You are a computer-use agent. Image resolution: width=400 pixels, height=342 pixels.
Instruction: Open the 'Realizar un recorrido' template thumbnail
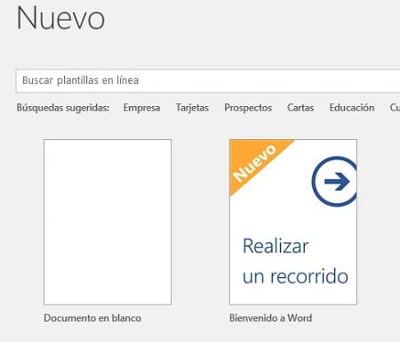(293, 222)
